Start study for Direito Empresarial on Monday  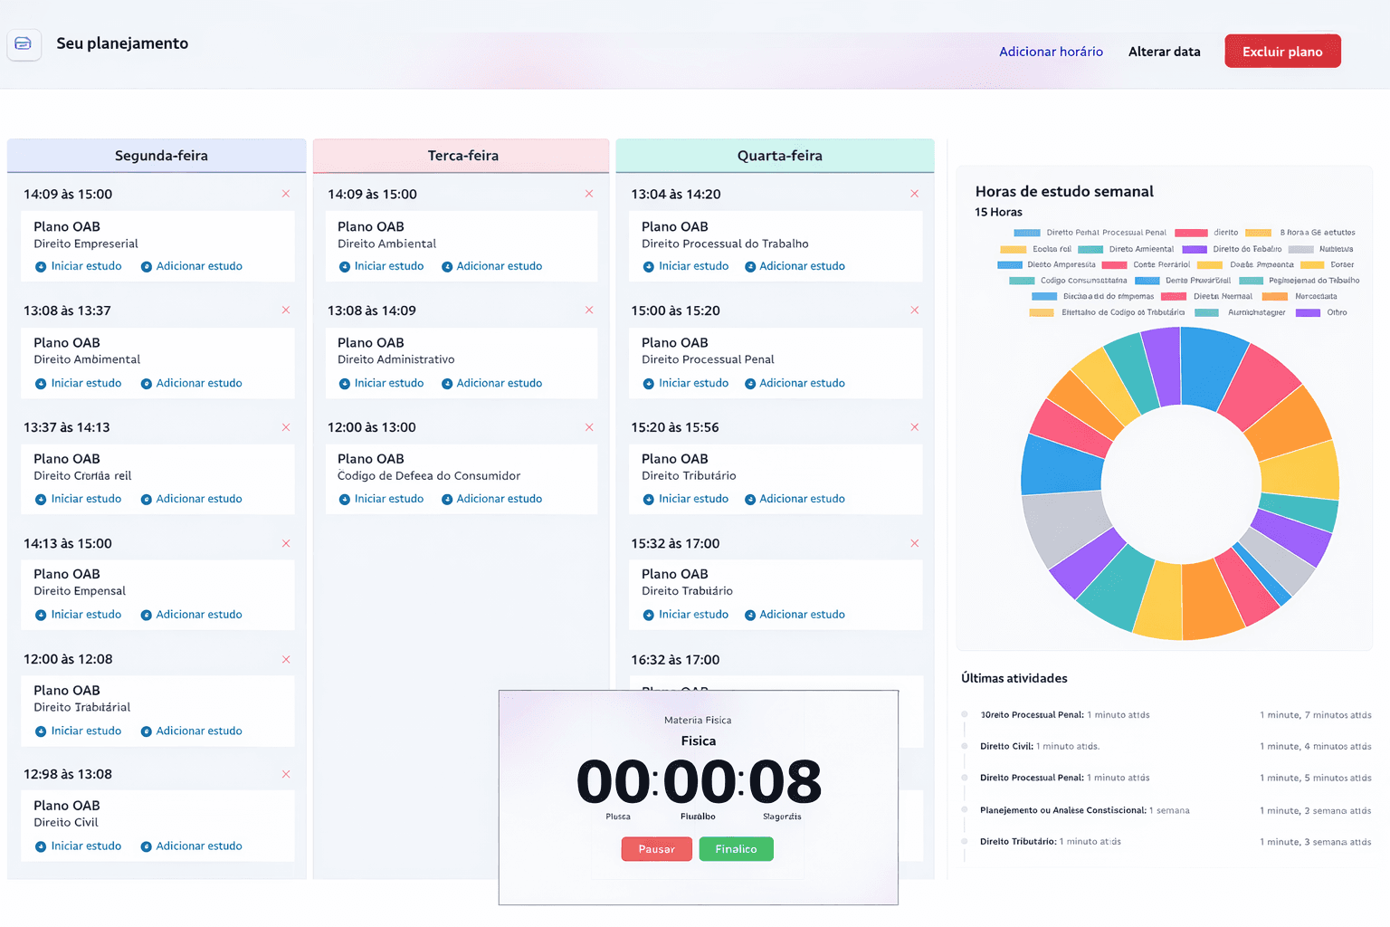(78, 265)
